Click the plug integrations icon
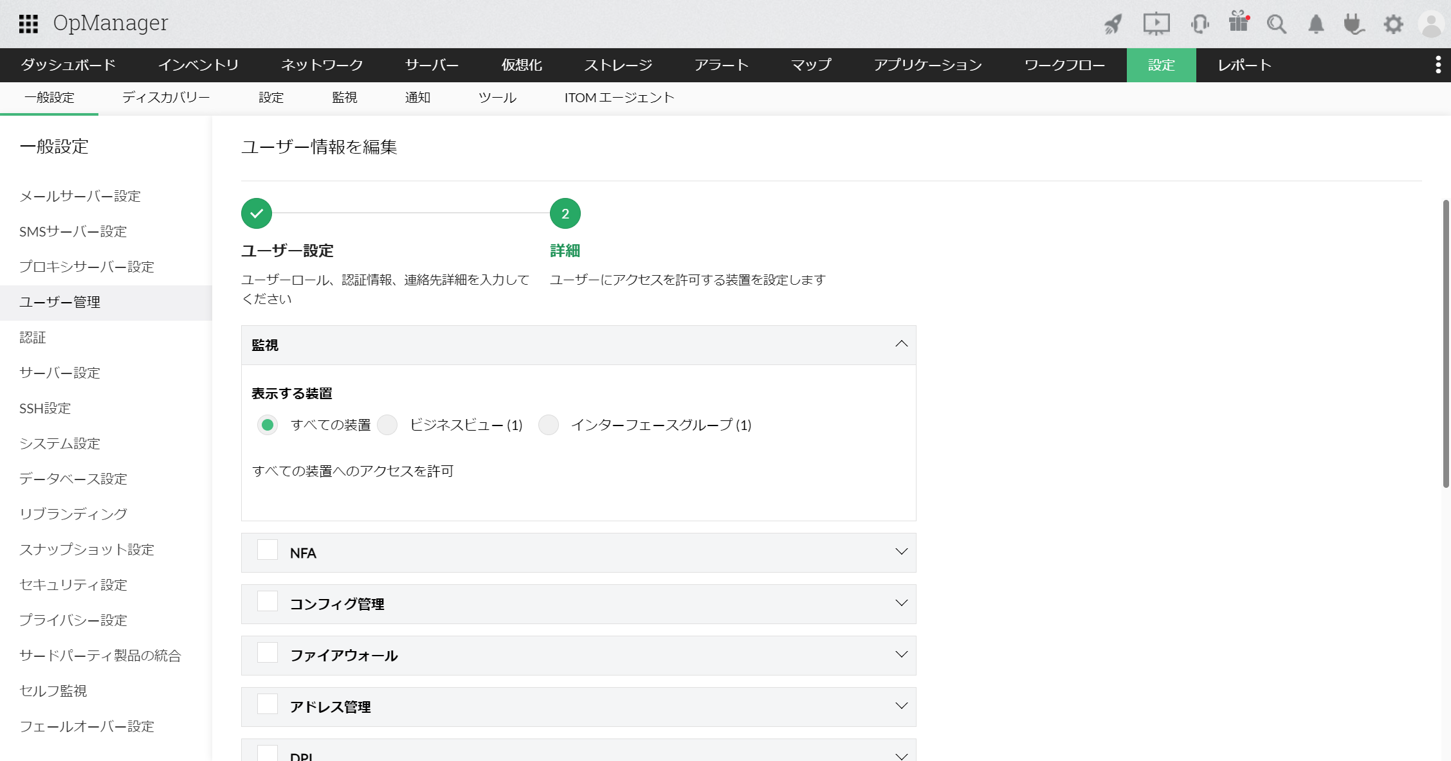Viewport: 1451px width, 761px height. 1354,24
